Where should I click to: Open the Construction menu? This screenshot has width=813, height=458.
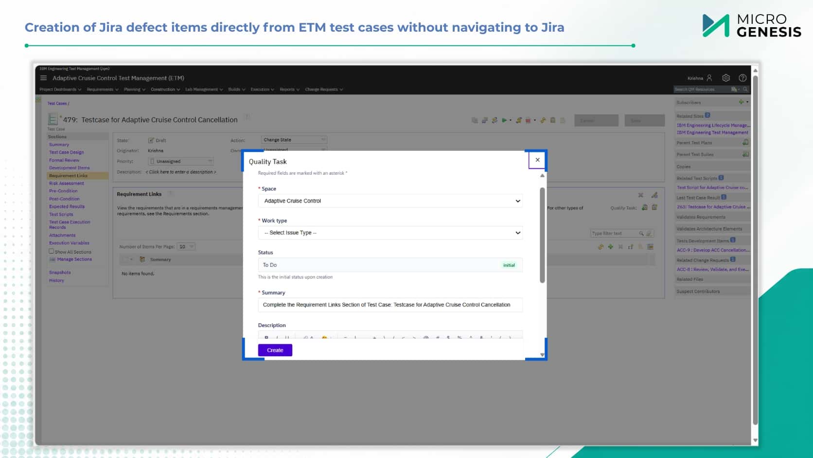[x=165, y=90]
